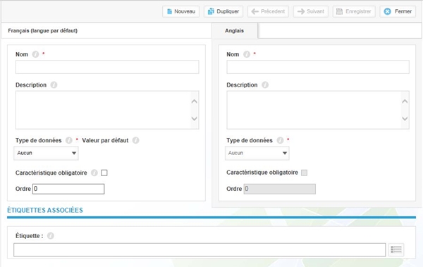Click the disabled English Ordre field
The image size is (423, 267).
coord(279,189)
